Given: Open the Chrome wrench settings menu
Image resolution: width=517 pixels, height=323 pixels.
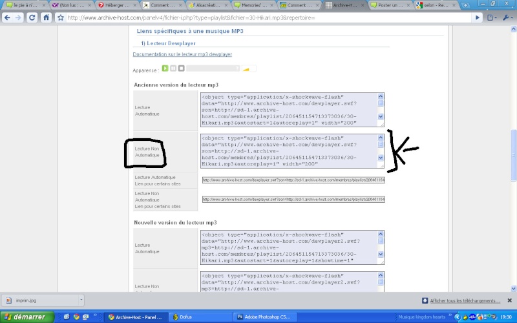Looking at the screenshot, I should click(507, 18).
